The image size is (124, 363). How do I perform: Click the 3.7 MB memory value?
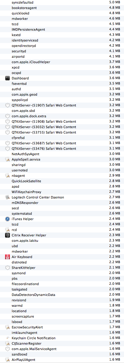point(115,62)
